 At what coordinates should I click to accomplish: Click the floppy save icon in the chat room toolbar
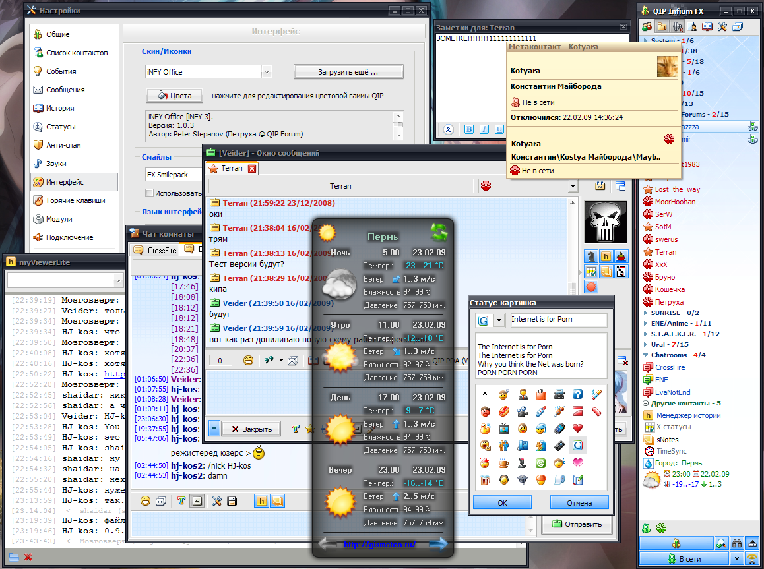click(232, 501)
